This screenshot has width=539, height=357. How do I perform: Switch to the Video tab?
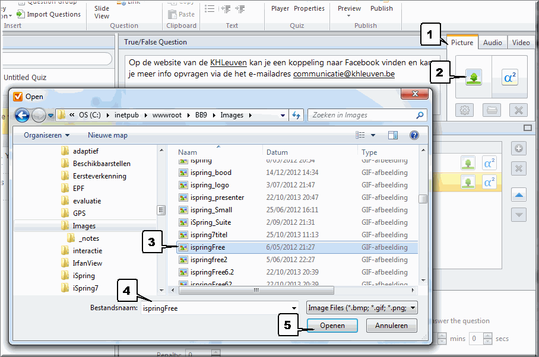coord(521,43)
